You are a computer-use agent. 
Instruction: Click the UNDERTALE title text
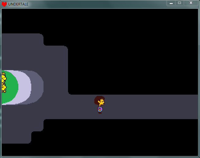[x=18, y=4]
